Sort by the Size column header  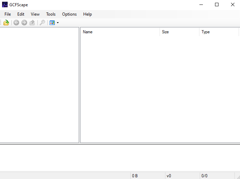pyautogui.click(x=179, y=32)
